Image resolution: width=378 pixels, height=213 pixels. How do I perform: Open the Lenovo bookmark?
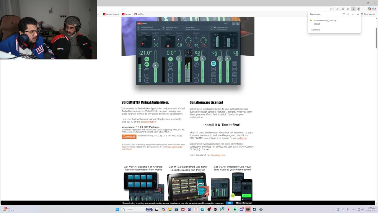[126, 14]
